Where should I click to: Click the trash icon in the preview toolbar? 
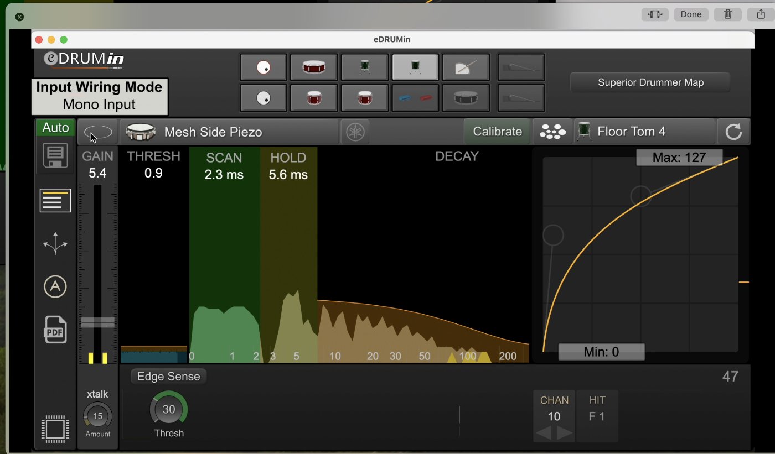(728, 14)
